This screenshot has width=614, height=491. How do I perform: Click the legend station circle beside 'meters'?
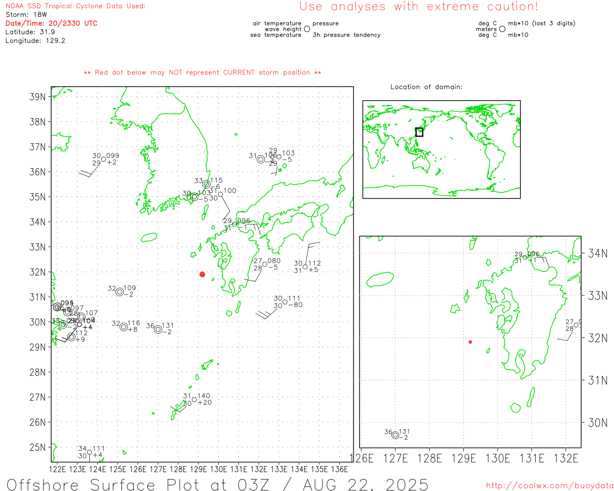502,29
